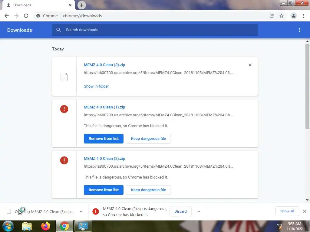Viewport: 310px width, 232px height.
Task: Open the profile avatar menu
Action: coord(294,16)
